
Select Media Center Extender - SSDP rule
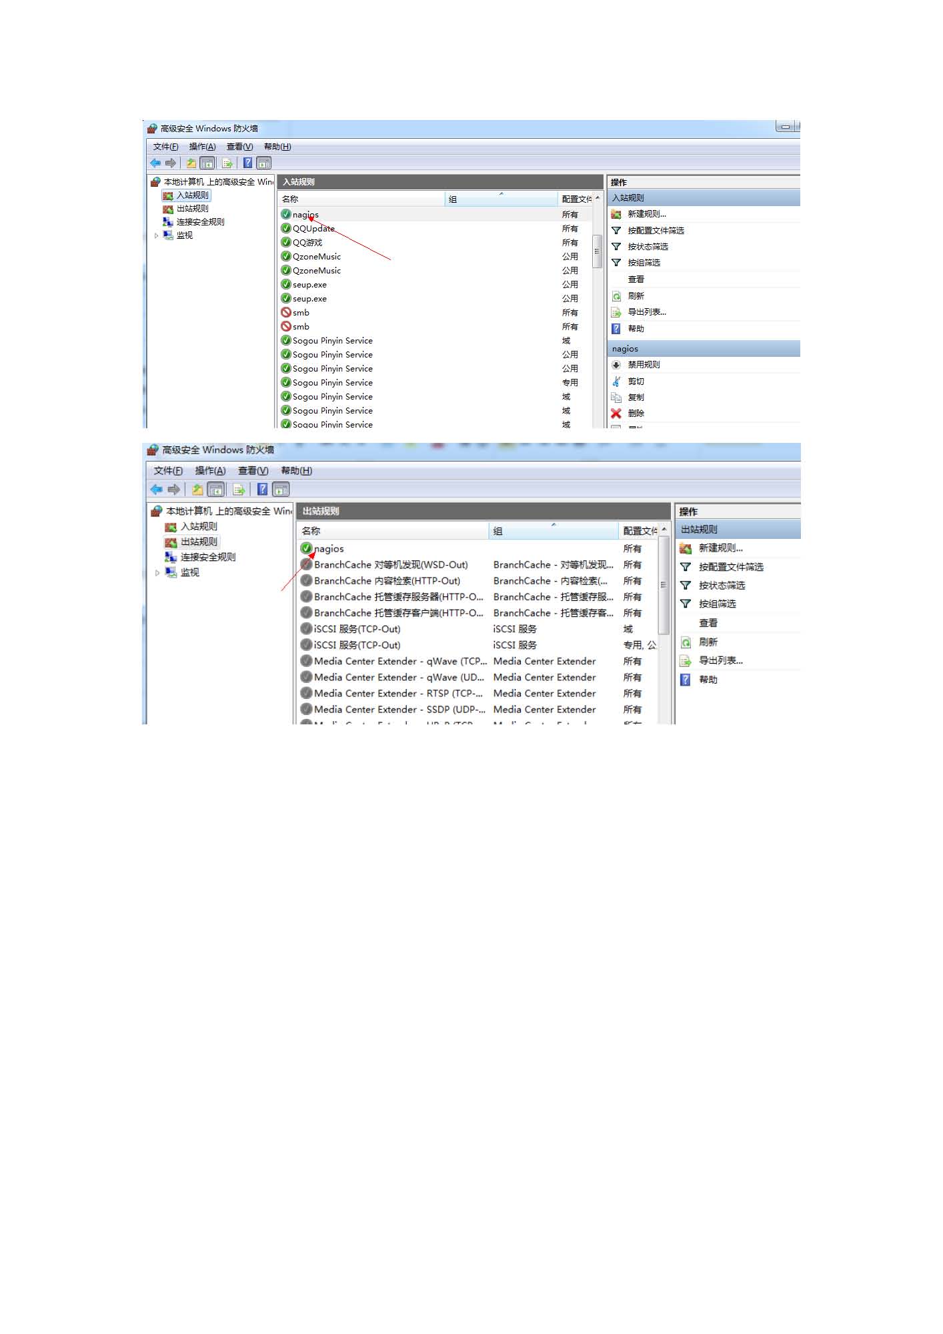pyautogui.click(x=478, y=710)
